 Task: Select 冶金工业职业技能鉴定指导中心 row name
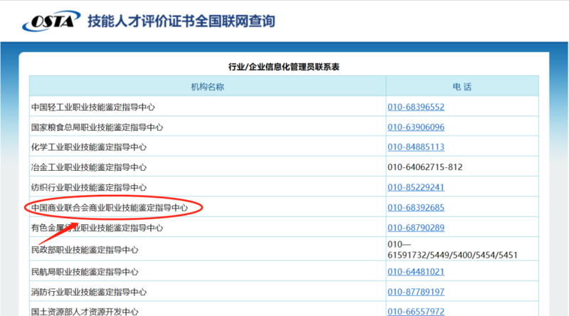[x=89, y=167]
